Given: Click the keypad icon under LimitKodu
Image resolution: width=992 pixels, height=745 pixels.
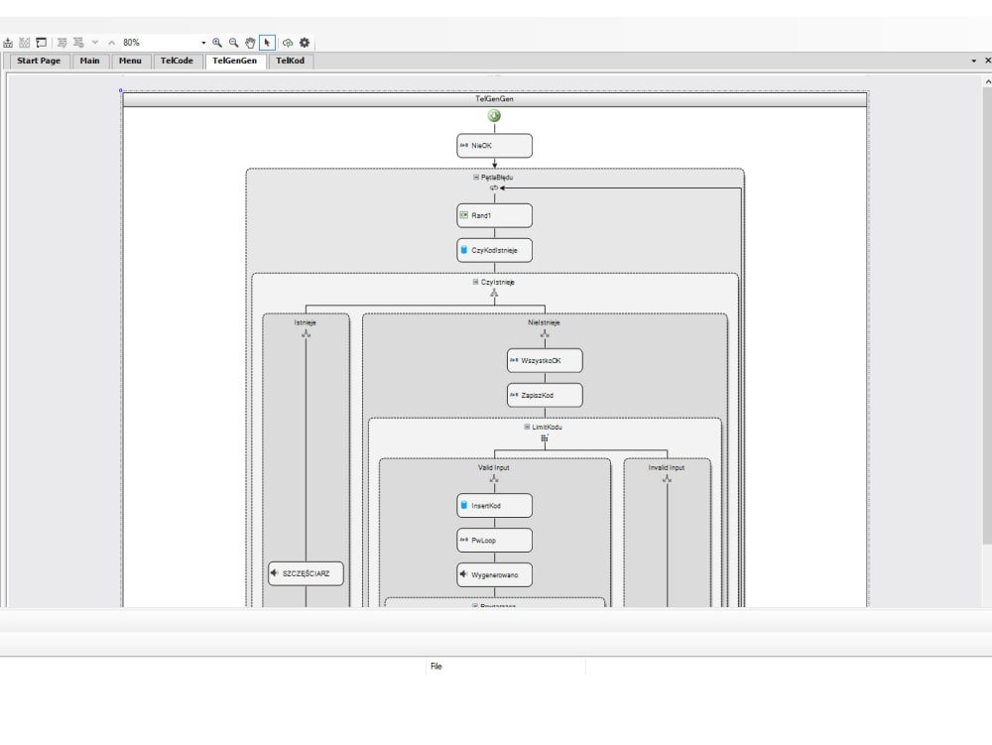Looking at the screenshot, I should pyautogui.click(x=544, y=437).
